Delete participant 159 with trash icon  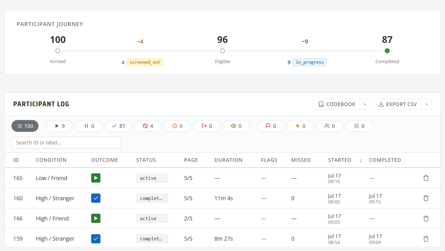426,239
